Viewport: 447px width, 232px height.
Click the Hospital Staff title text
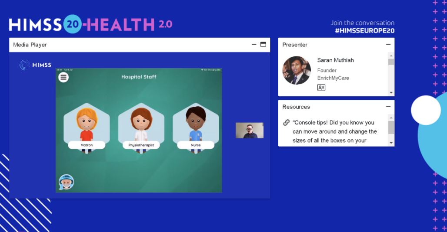139,77
